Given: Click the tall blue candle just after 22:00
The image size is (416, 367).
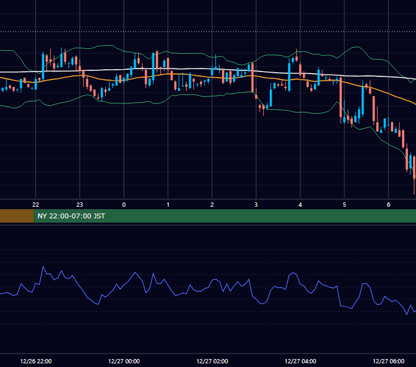Looking at the screenshot, I should tap(43, 66).
